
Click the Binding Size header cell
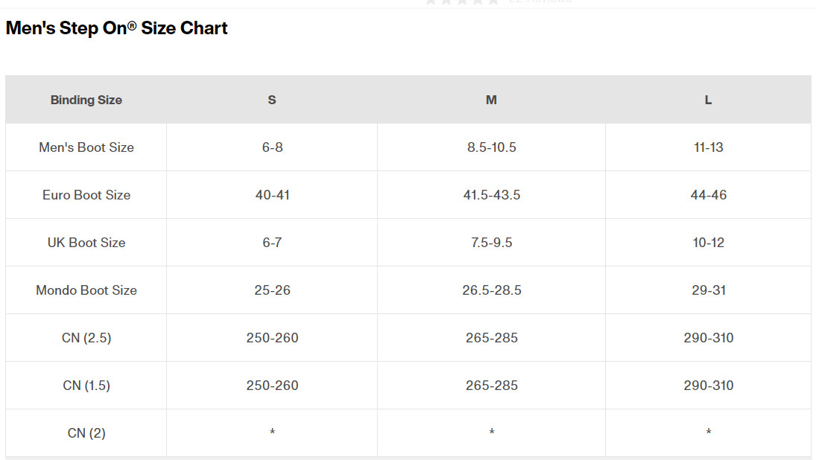[x=86, y=100]
